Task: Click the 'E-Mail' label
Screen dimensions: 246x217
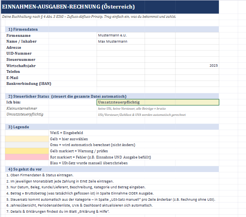Action: [12, 78]
